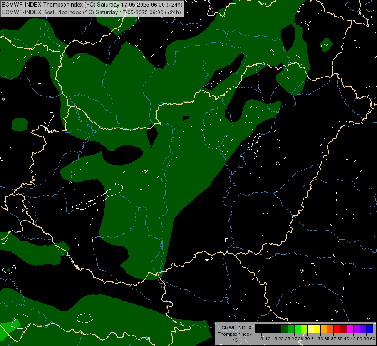The height and width of the screenshot is (346, 377).
Task: Click the legend tick label 55
Action: coord(366,339)
